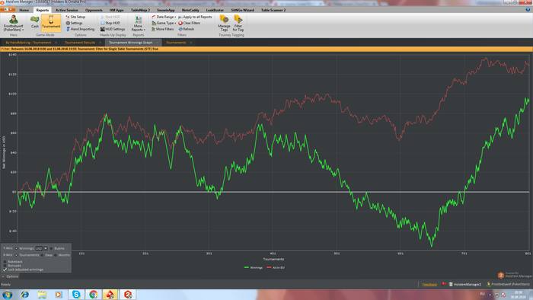The image size is (533, 300).
Task: Open the Home ribbon tab
Action: point(24,10)
